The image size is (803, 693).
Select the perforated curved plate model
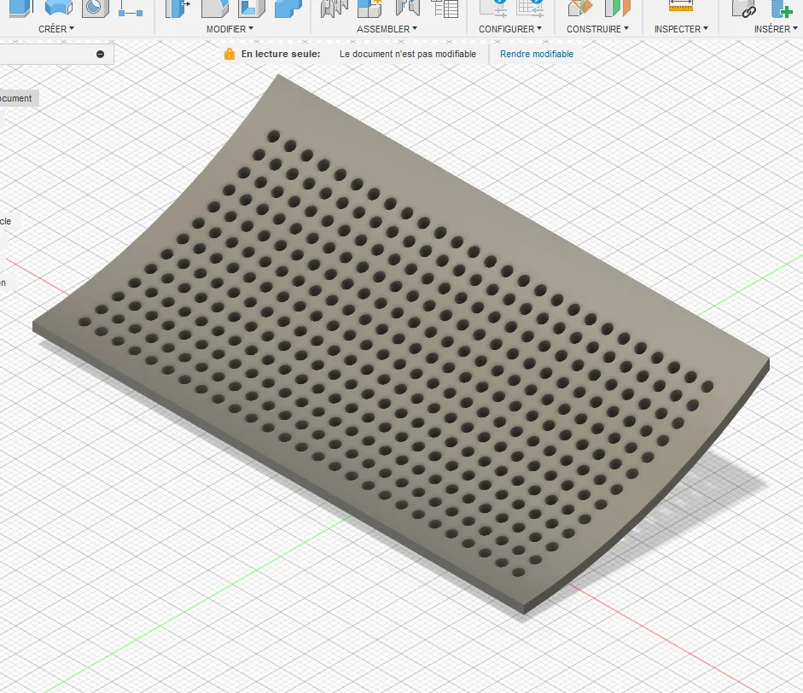click(x=399, y=343)
